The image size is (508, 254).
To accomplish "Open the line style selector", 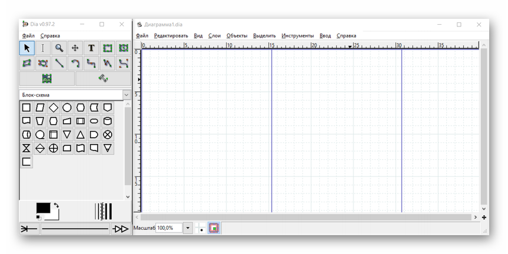I will point(75,229).
